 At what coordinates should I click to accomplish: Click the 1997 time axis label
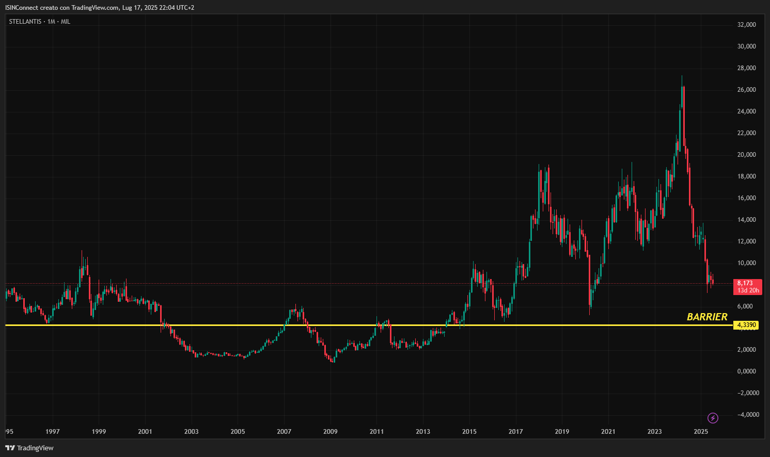click(x=53, y=432)
